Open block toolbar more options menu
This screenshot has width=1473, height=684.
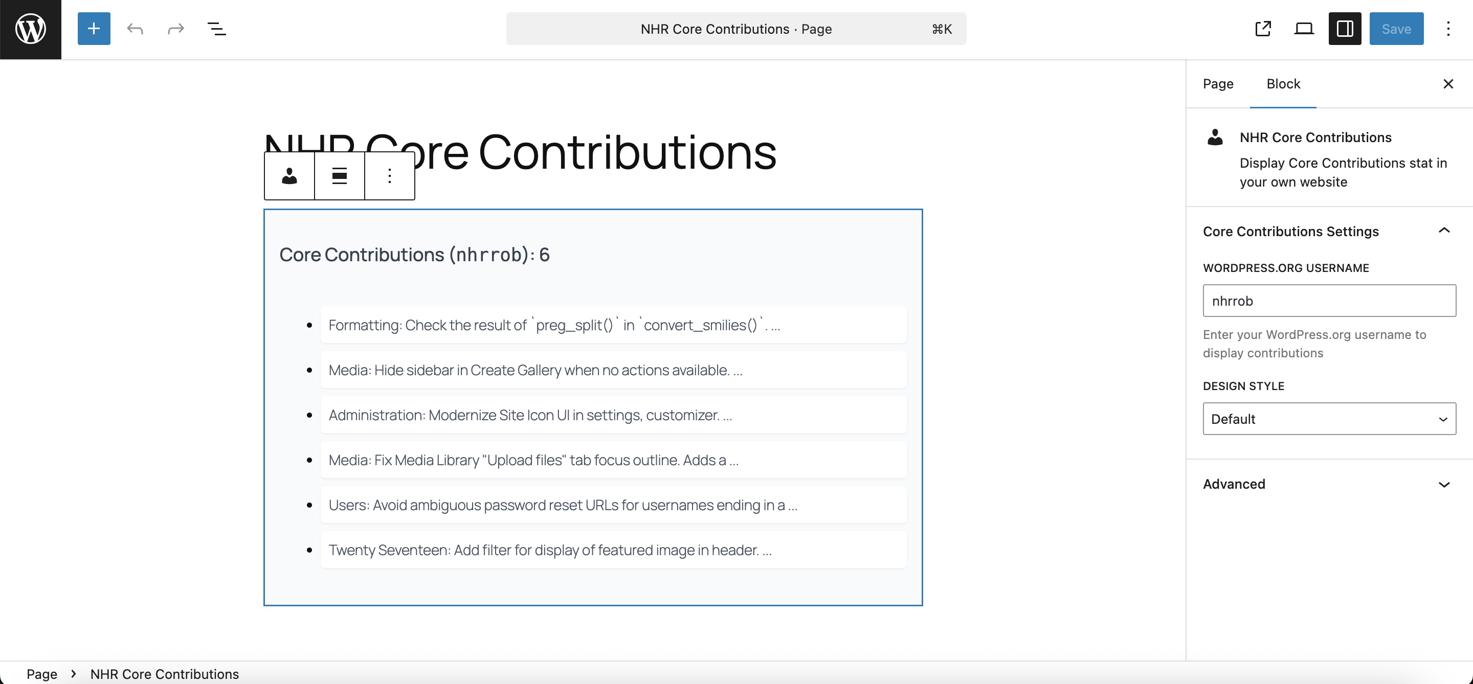389,176
